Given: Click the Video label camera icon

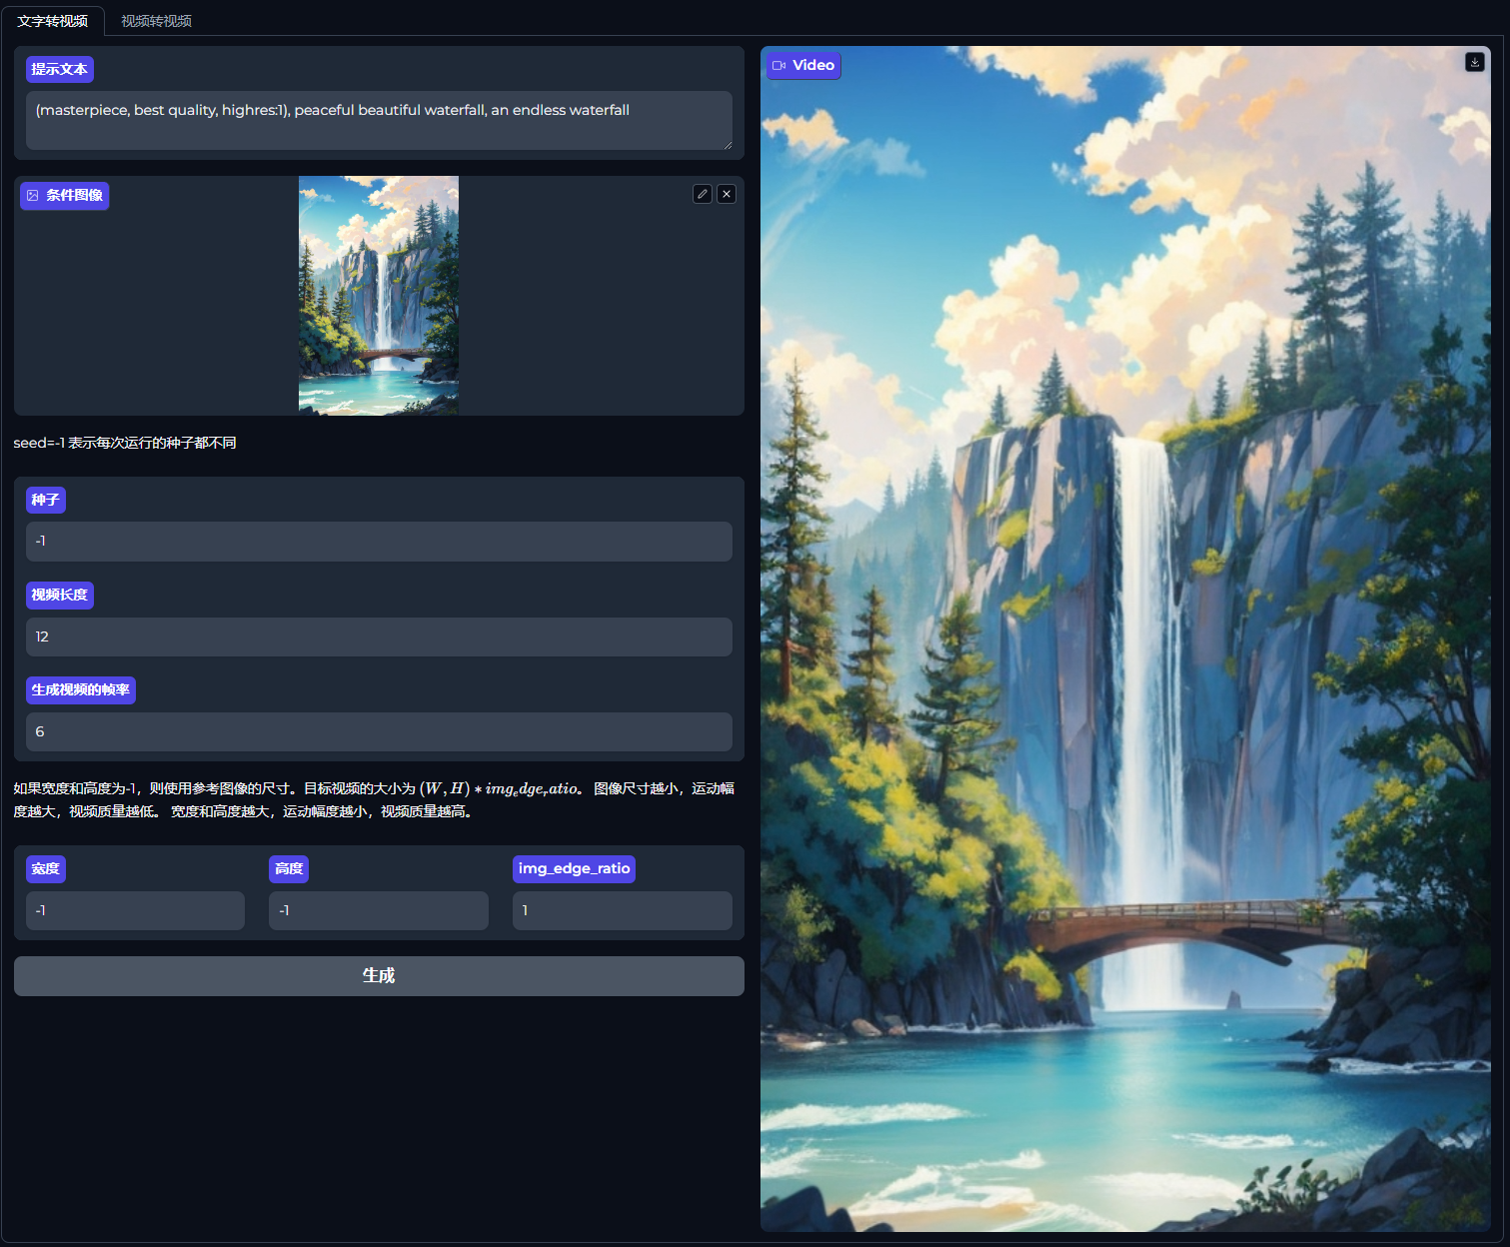Looking at the screenshot, I should 779,66.
